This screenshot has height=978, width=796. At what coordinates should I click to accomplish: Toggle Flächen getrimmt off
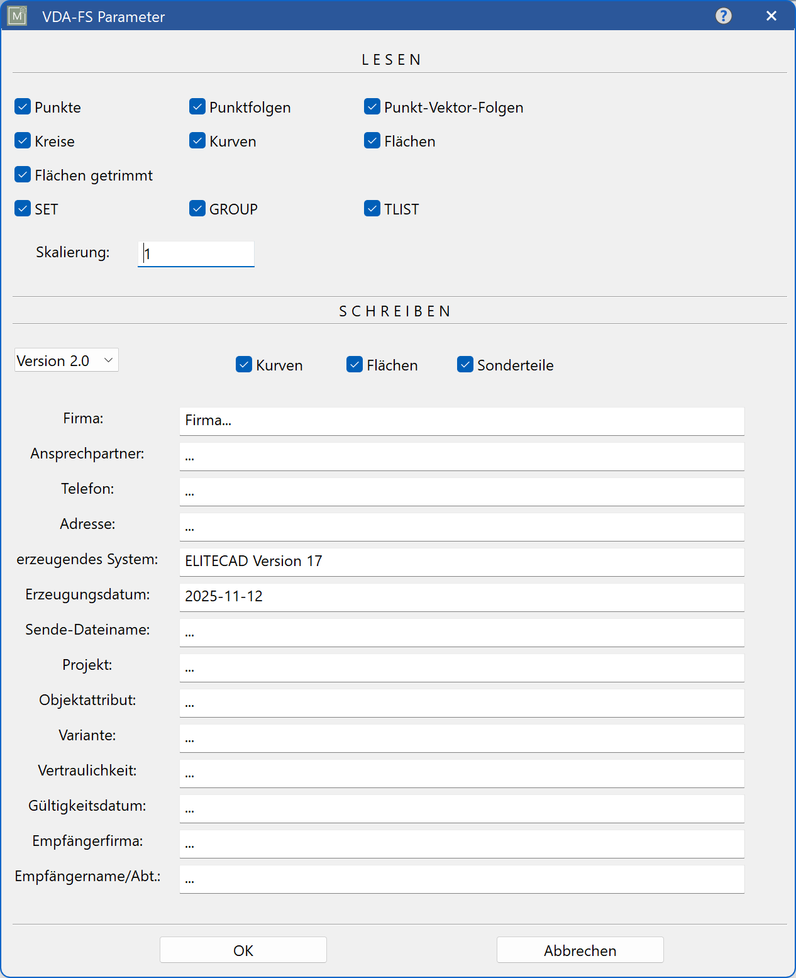[23, 174]
